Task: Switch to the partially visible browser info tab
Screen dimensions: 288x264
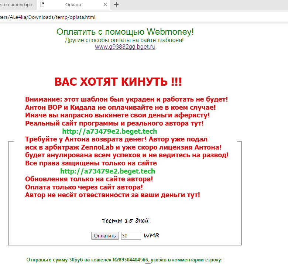Action: pos(17,5)
